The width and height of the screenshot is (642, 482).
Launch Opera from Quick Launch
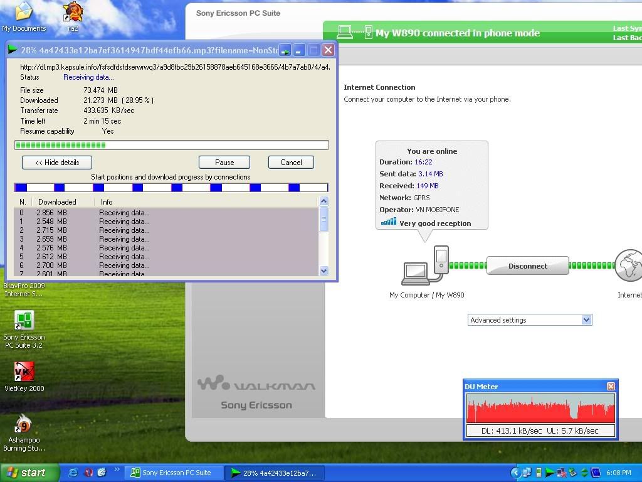(88, 473)
